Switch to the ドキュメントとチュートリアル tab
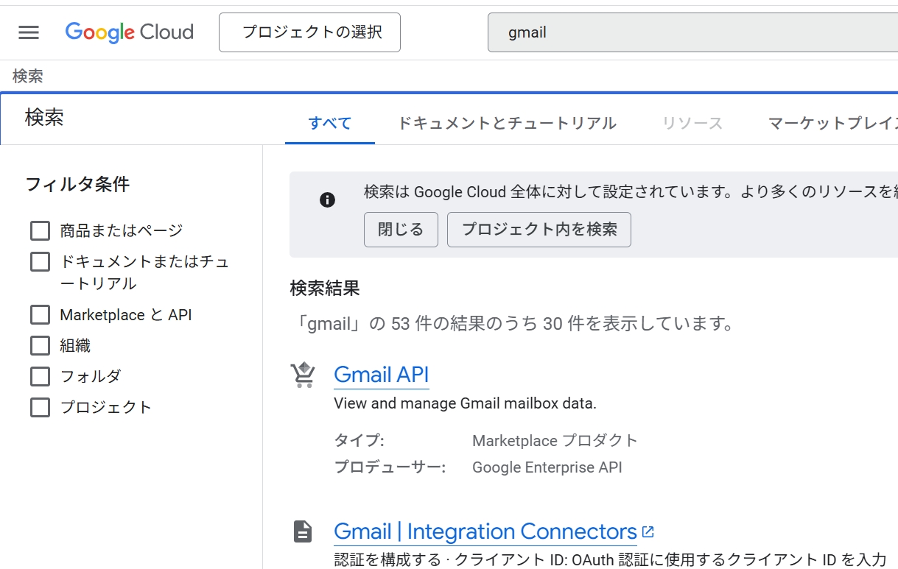This screenshot has width=898, height=569. (507, 123)
